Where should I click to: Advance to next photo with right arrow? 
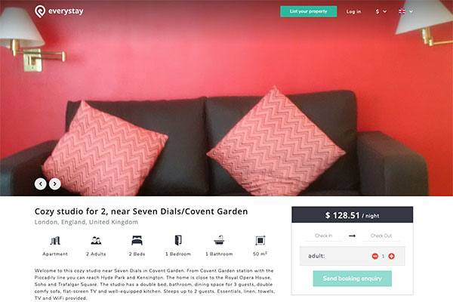coord(55,183)
